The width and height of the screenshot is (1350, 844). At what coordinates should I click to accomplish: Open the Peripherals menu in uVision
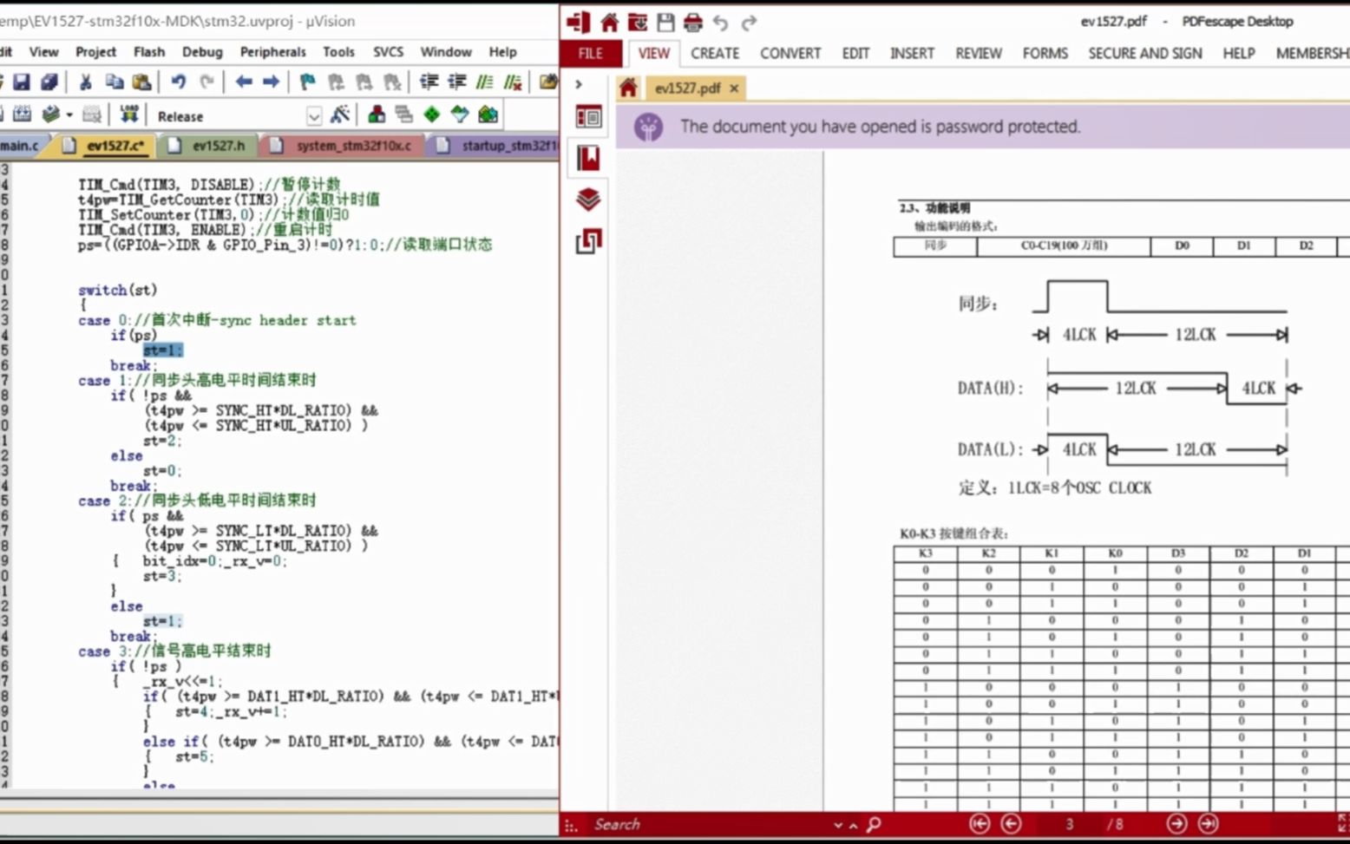(272, 52)
